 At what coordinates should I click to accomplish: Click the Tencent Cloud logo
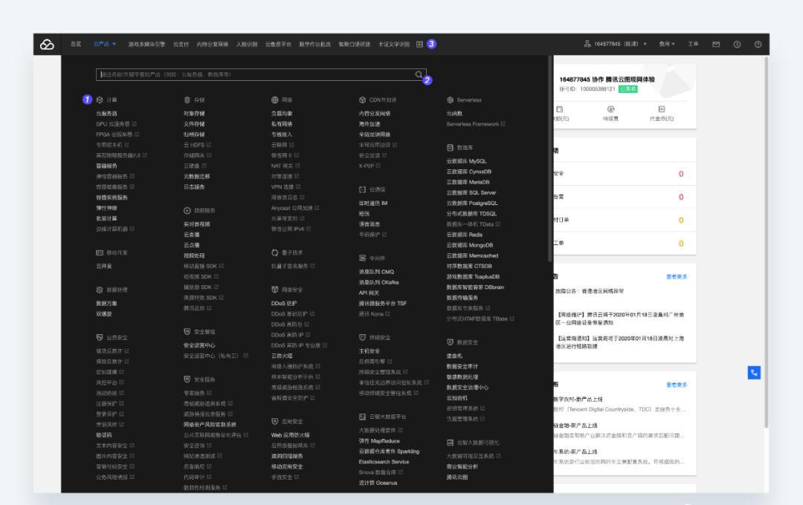point(47,45)
